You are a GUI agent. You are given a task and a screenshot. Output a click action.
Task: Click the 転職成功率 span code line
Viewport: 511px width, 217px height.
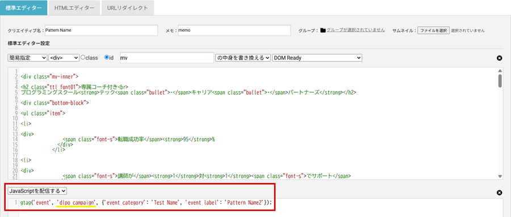pos(139,139)
